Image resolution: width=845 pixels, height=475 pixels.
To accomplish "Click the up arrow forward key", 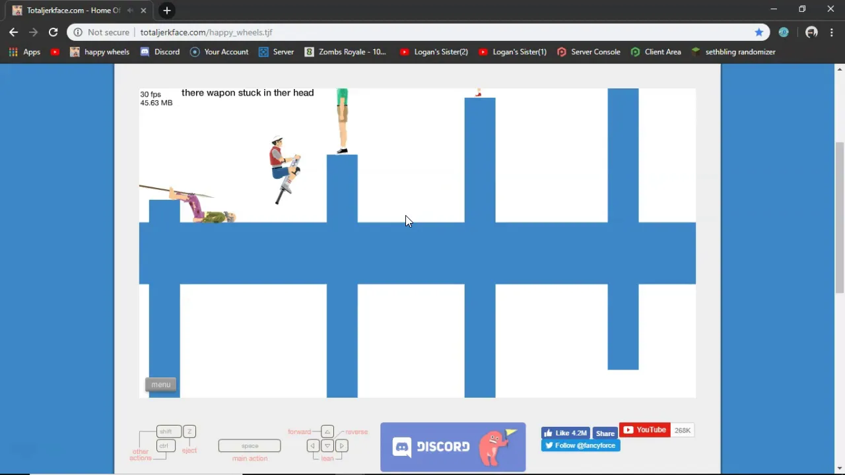I will [x=327, y=431].
